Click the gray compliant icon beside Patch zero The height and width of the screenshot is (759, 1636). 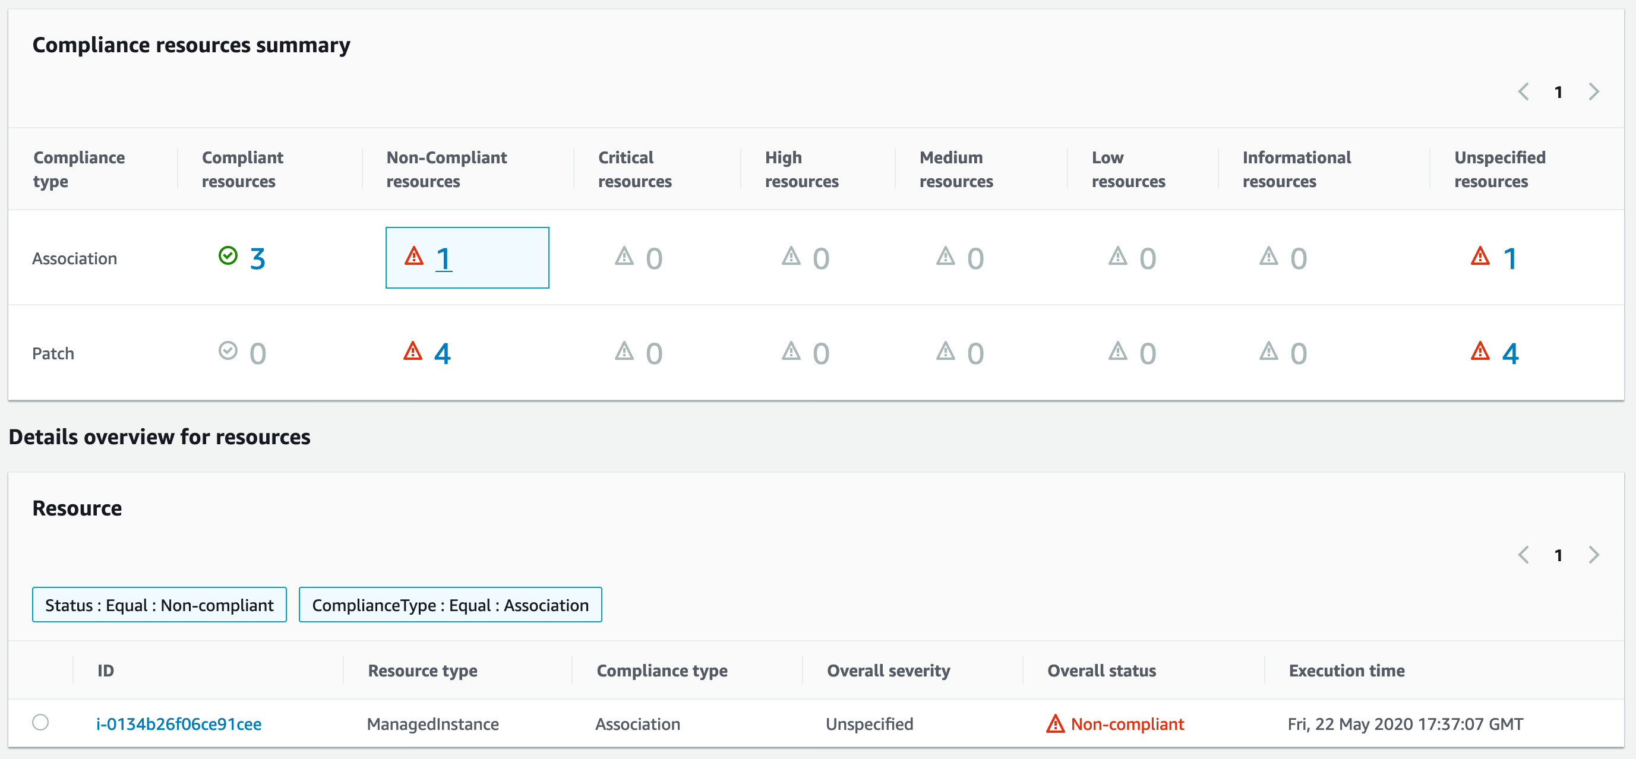[228, 351]
